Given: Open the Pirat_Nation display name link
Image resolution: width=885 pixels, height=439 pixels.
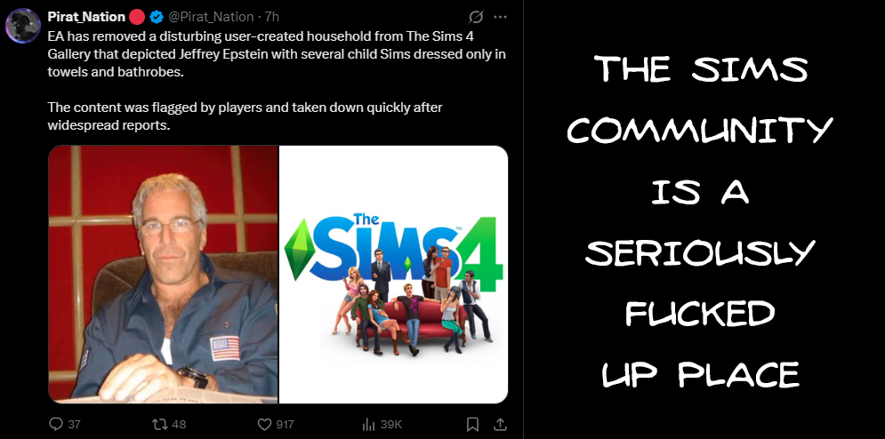Looking at the screenshot, I should coord(86,17).
